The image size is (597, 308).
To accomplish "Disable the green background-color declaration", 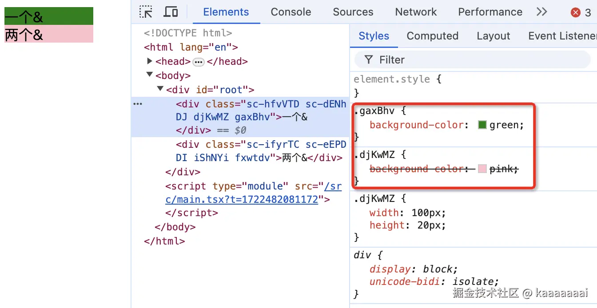I will (x=361, y=125).
